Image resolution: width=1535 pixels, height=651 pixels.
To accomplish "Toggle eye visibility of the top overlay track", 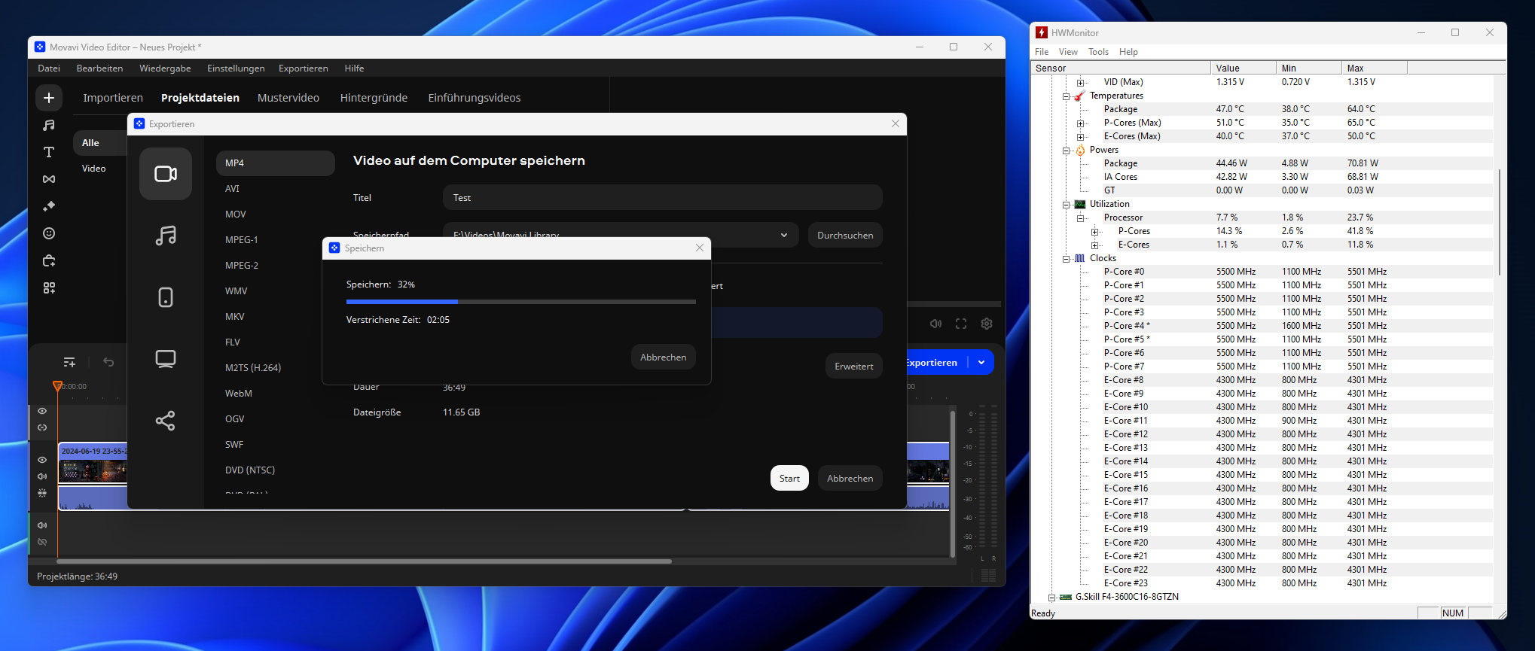I will 42,411.
